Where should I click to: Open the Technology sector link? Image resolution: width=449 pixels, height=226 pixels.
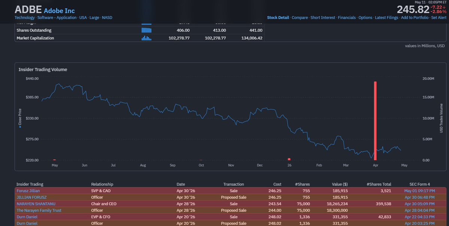25,18
